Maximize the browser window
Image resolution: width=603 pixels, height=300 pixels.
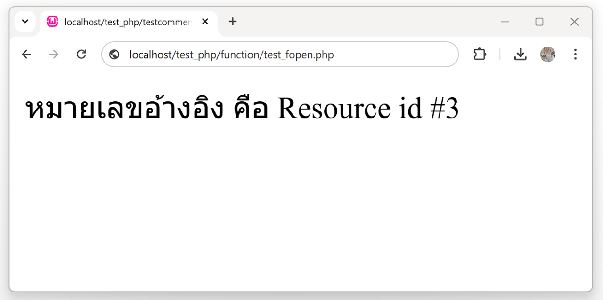(539, 22)
